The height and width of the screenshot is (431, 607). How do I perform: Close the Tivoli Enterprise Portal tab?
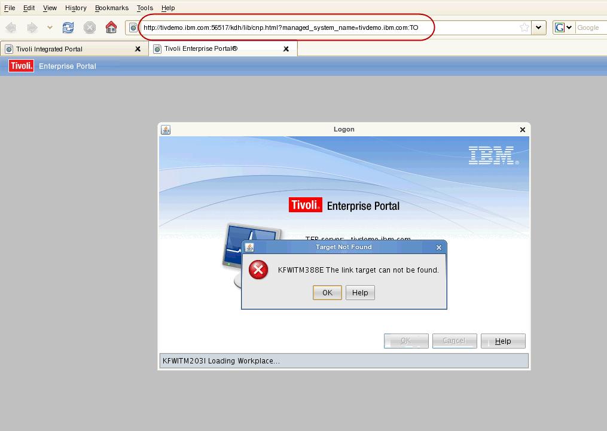click(x=286, y=49)
